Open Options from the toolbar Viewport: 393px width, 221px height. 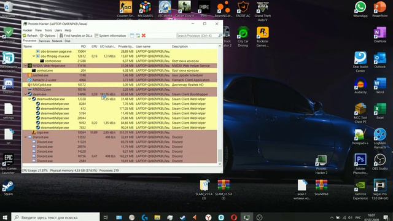click(x=48, y=36)
